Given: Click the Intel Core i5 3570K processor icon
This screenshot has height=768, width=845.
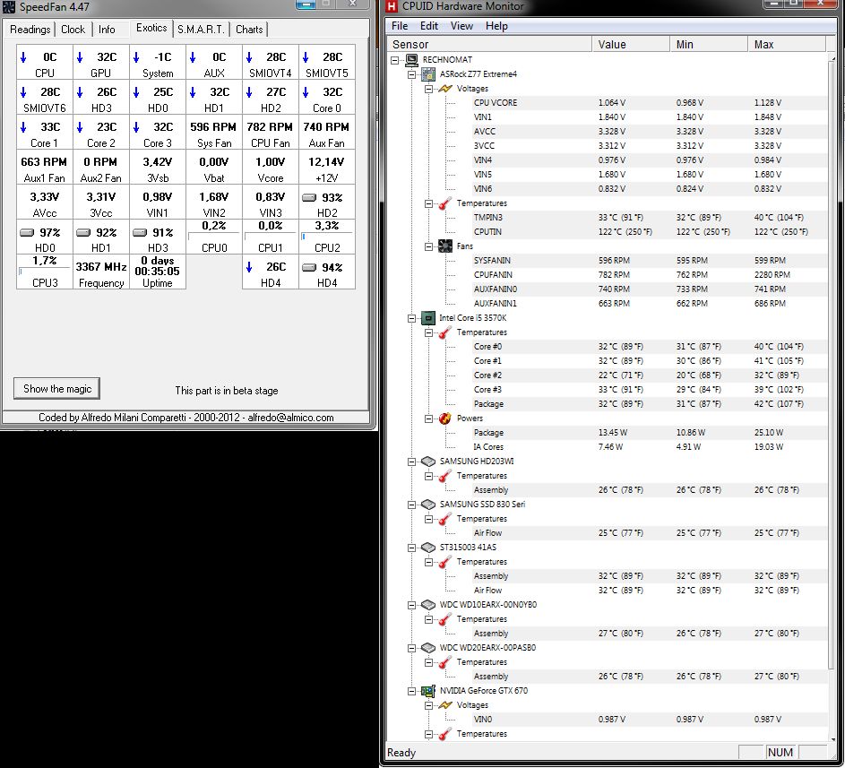Looking at the screenshot, I should pyautogui.click(x=428, y=318).
